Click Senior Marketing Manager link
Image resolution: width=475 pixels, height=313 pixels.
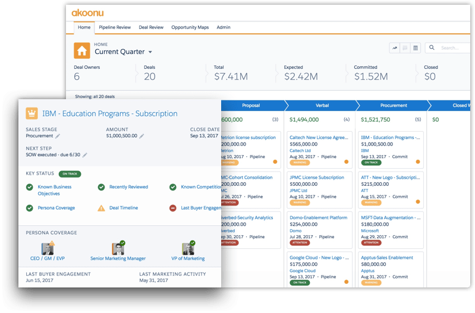(118, 258)
